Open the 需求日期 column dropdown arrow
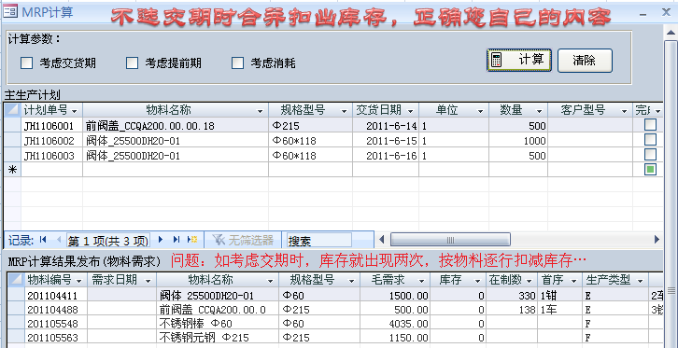Screen dimensions: 678x348 [148, 281]
